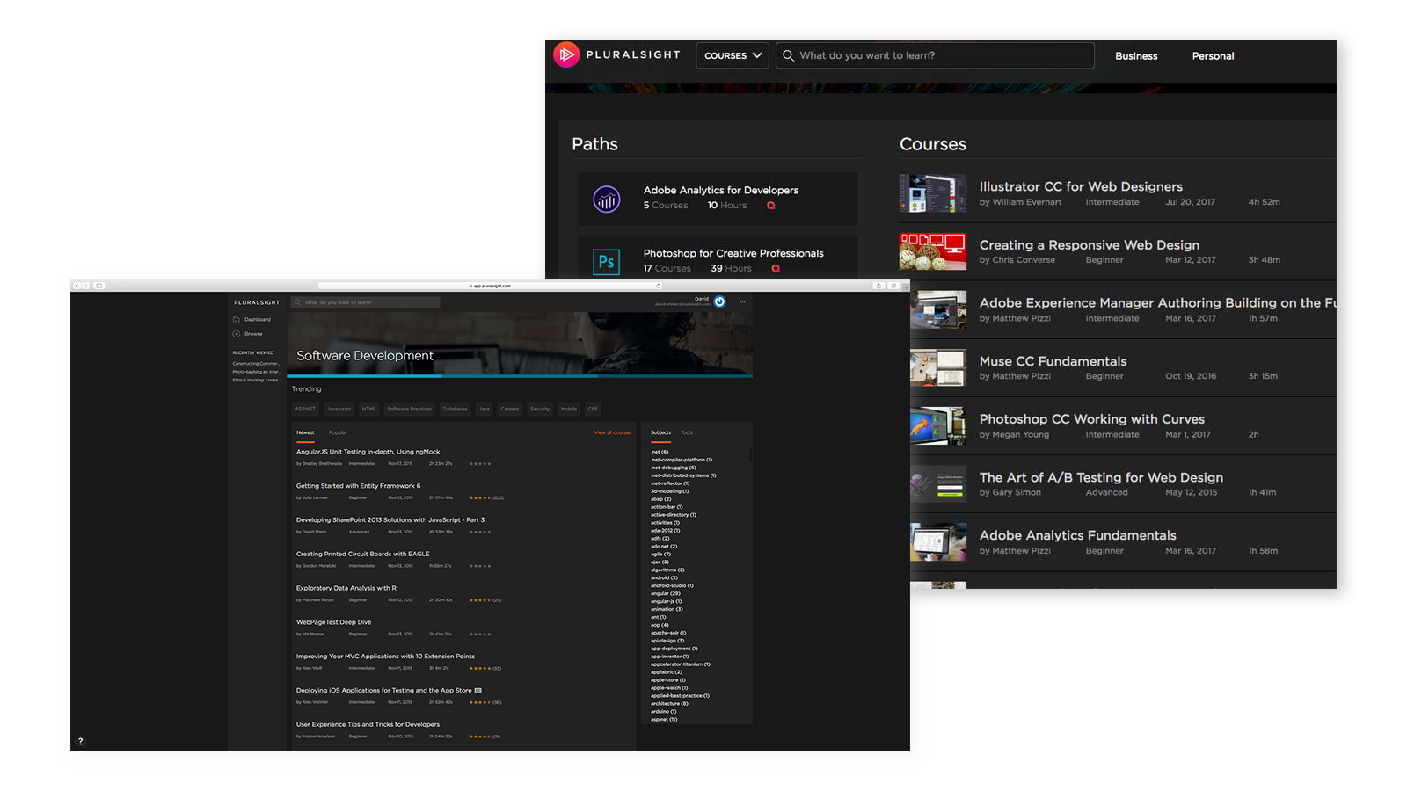Select the Javascript filter chip under Trending

click(338, 409)
